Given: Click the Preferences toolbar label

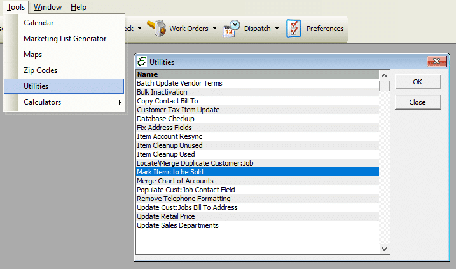Looking at the screenshot, I should click(325, 29).
